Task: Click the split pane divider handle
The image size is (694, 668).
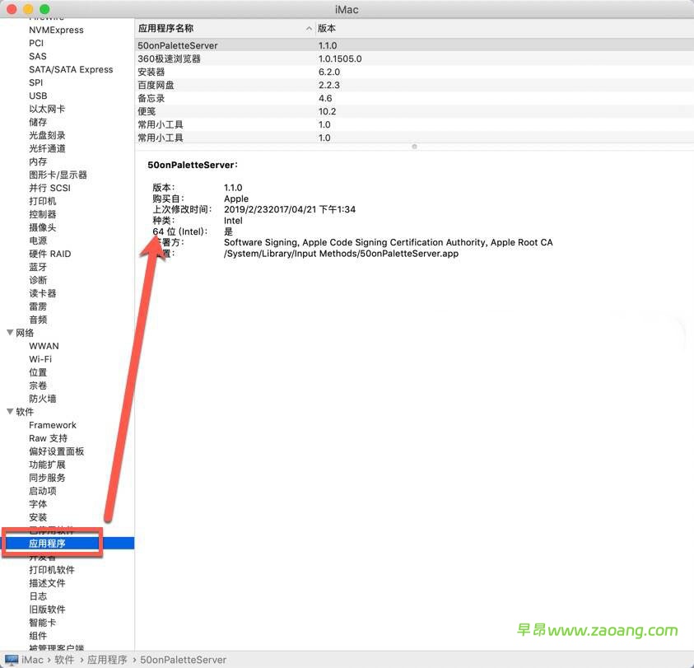Action: click(414, 147)
